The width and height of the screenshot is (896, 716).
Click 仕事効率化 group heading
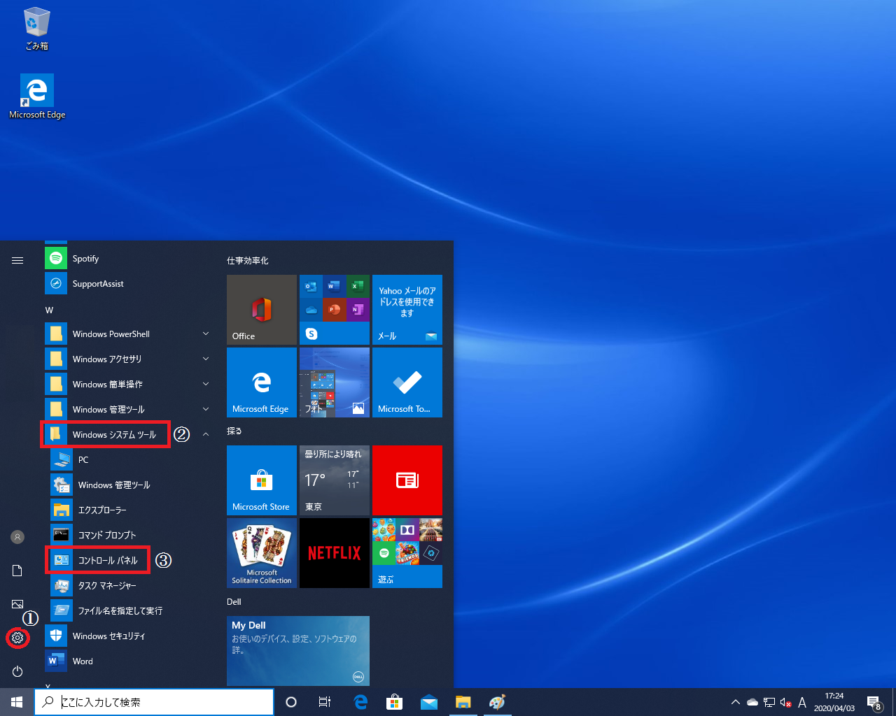248,261
